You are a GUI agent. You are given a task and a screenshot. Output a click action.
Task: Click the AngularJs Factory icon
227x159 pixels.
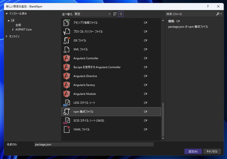tap(67, 85)
